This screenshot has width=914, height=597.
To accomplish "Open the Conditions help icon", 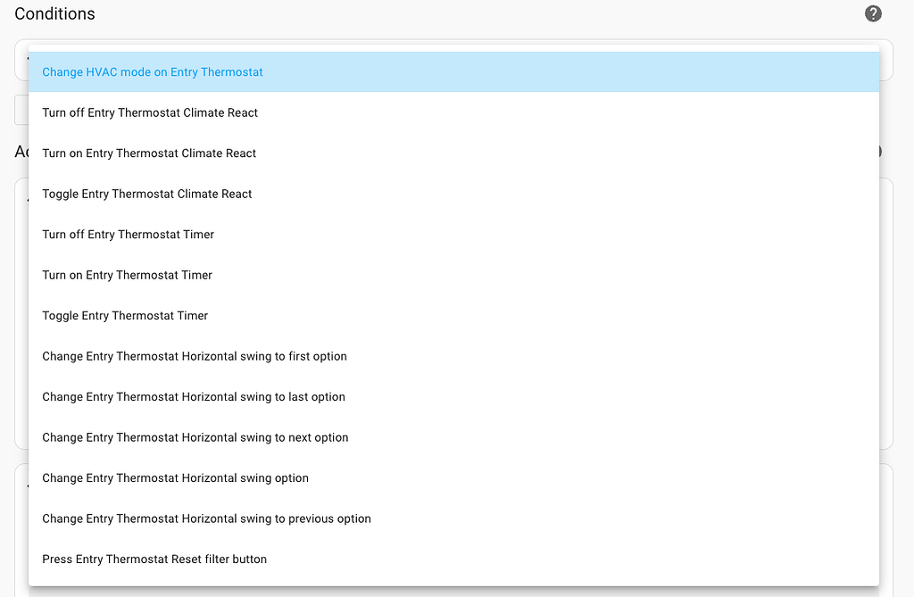I will pyautogui.click(x=873, y=13).
